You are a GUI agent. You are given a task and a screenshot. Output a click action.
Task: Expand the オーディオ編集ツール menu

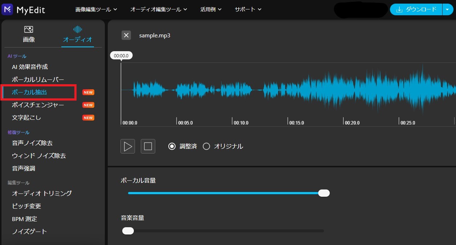click(156, 9)
